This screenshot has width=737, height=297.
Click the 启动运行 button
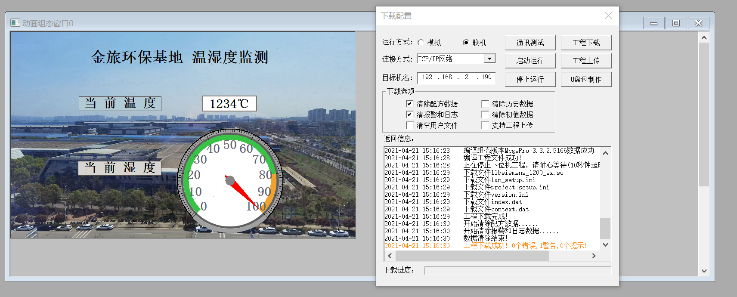(x=530, y=61)
